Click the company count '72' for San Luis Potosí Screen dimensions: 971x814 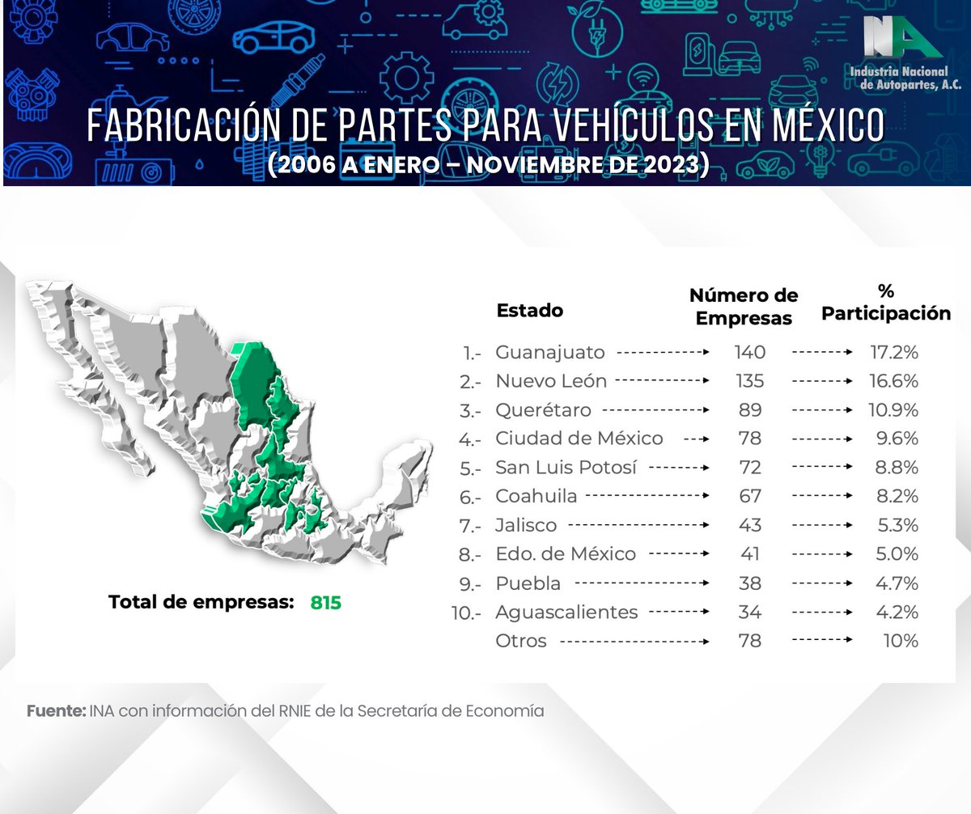pos(750,468)
